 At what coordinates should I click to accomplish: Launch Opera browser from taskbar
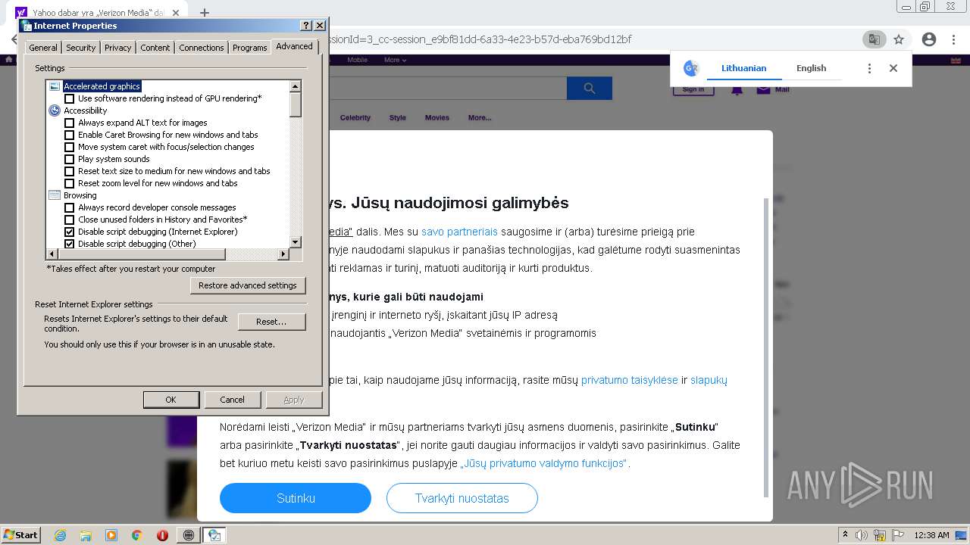(x=162, y=535)
